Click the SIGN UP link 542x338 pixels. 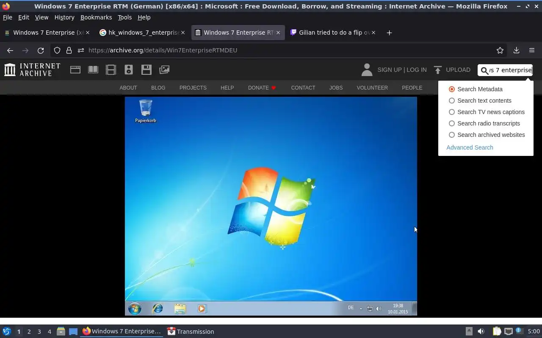tap(389, 70)
